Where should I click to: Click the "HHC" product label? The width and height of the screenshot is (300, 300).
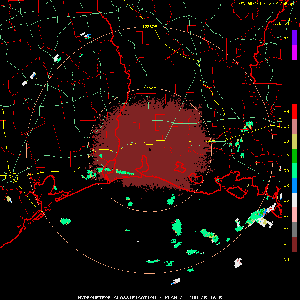coord(293,20)
